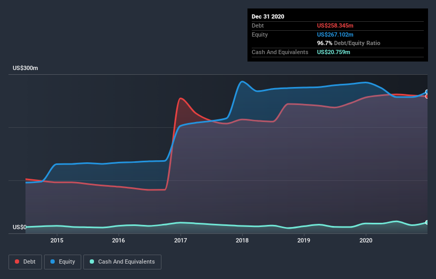Image resolution: width=436 pixels, height=279 pixels.
Task: Click the US$0 y-axis label
Action: 20,227
